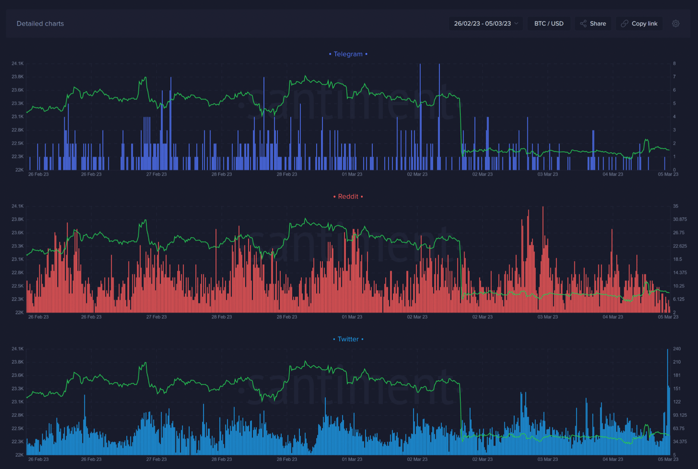
Task: Click the legend dot left of Reddit
Action: point(334,197)
